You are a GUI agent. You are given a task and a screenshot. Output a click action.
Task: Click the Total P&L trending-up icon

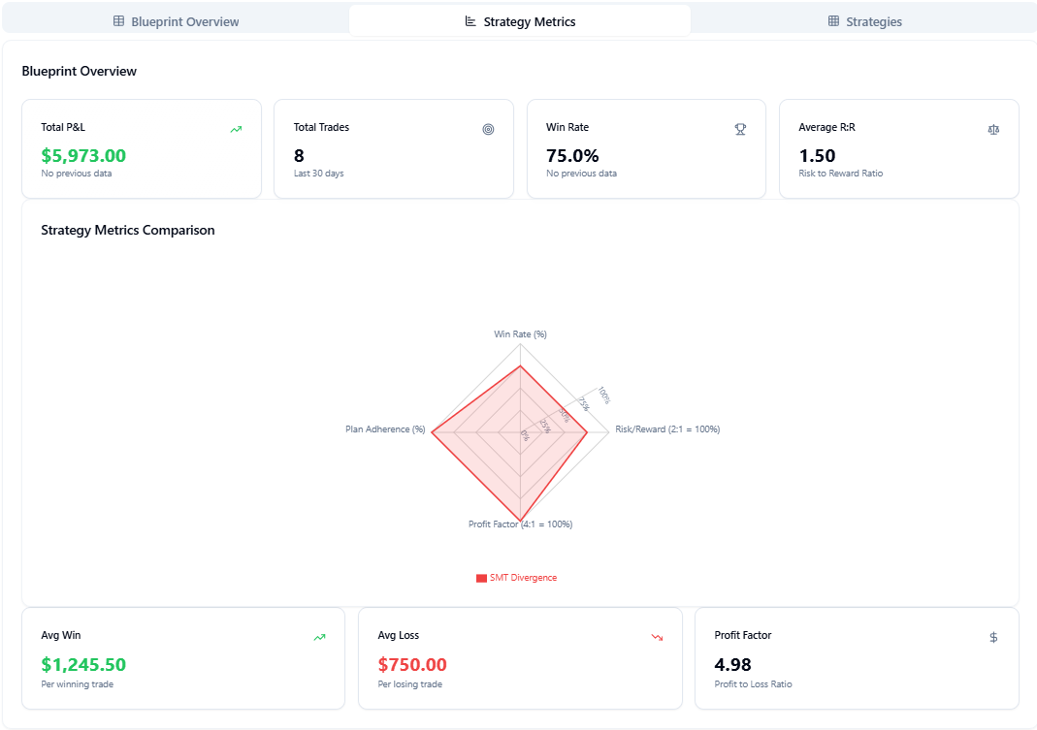(x=236, y=129)
